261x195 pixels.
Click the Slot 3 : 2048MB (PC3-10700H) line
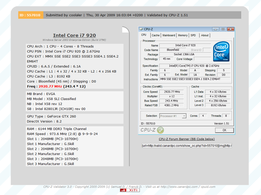53,159
